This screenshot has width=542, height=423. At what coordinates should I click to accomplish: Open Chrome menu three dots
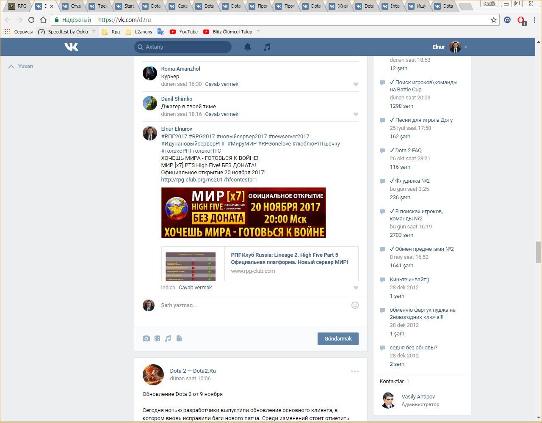pos(535,20)
